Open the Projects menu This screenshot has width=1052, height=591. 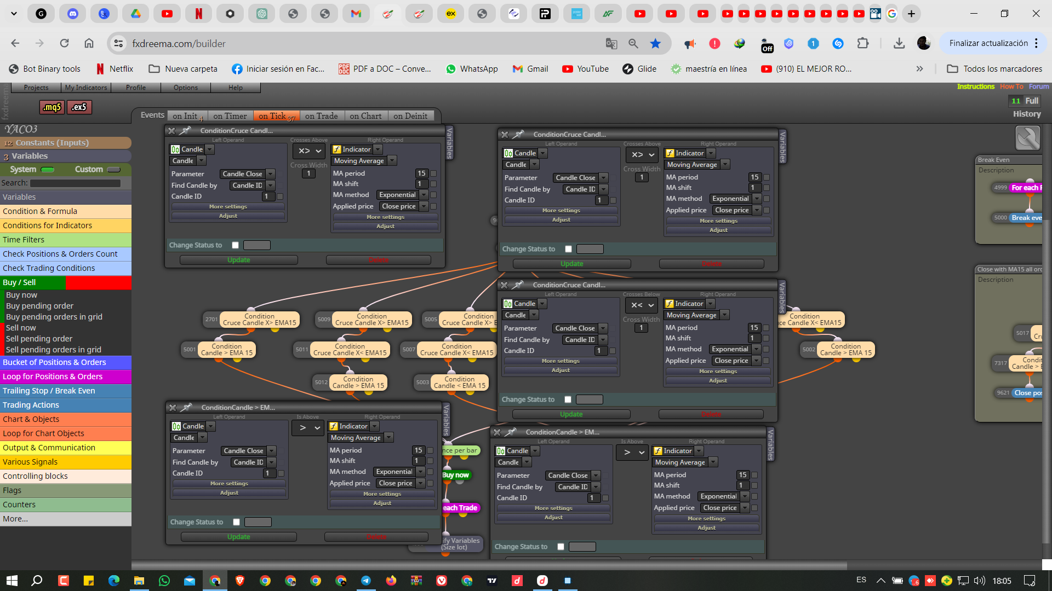tap(36, 88)
